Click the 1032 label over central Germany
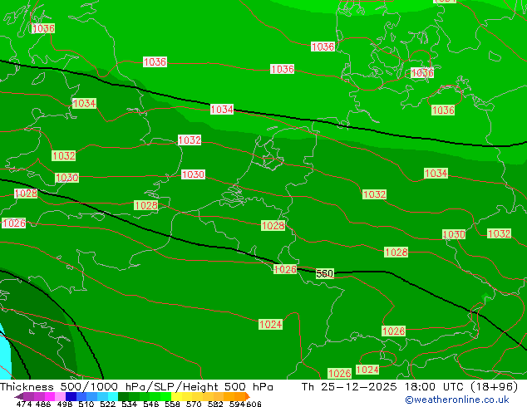 [x=374, y=194]
